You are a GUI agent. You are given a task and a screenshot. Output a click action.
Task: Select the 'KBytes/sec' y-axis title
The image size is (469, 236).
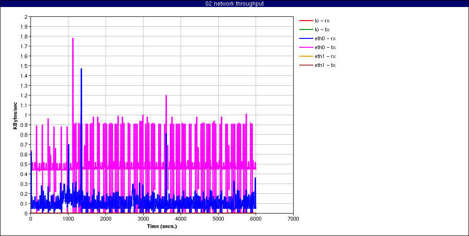[15, 115]
